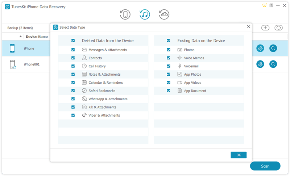Toggle the Voice Memos checkbox
The height and width of the screenshot is (176, 290).
(169, 58)
